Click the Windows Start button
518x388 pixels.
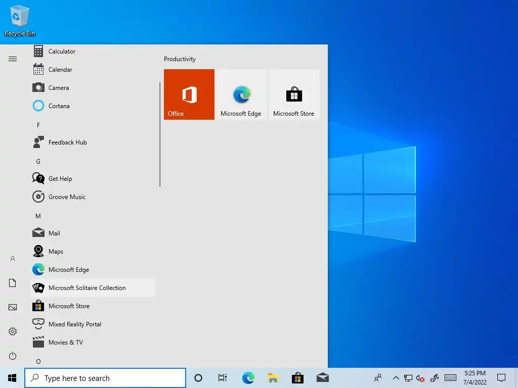pos(12,378)
